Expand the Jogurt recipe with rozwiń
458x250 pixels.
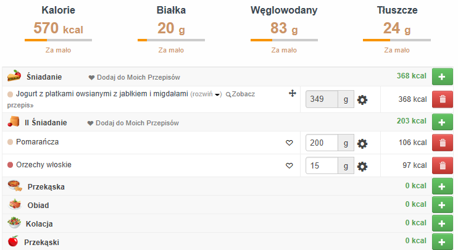click(206, 94)
